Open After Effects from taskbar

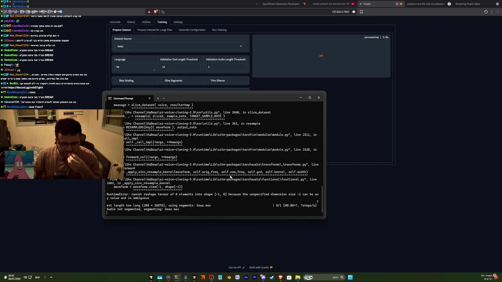246,277
